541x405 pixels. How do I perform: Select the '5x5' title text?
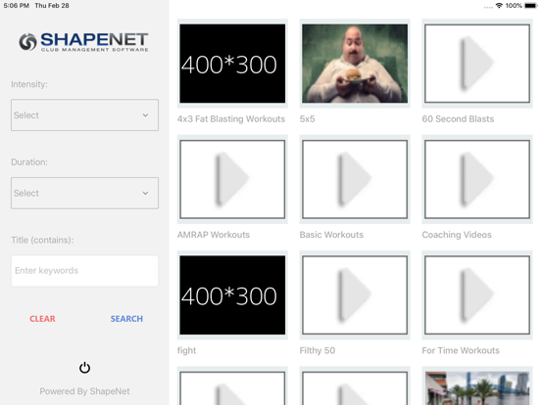307,118
